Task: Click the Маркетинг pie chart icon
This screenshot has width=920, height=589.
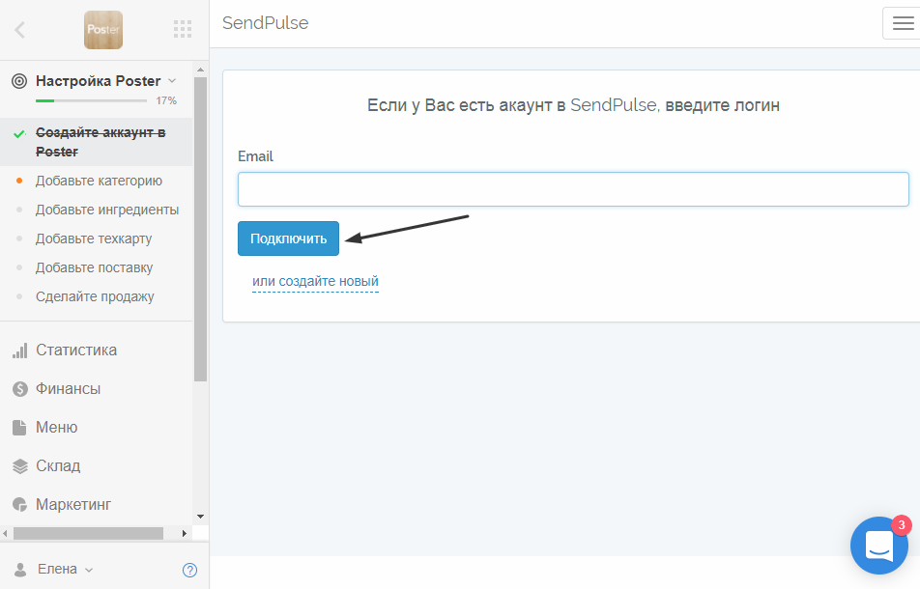Action: [x=20, y=504]
